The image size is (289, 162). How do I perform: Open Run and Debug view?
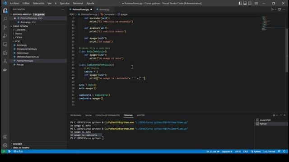click(x=5, y=36)
